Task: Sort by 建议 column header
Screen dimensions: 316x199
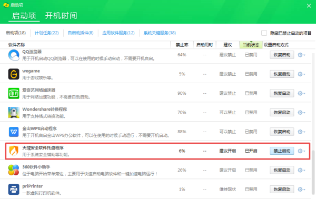Action: 228,45
